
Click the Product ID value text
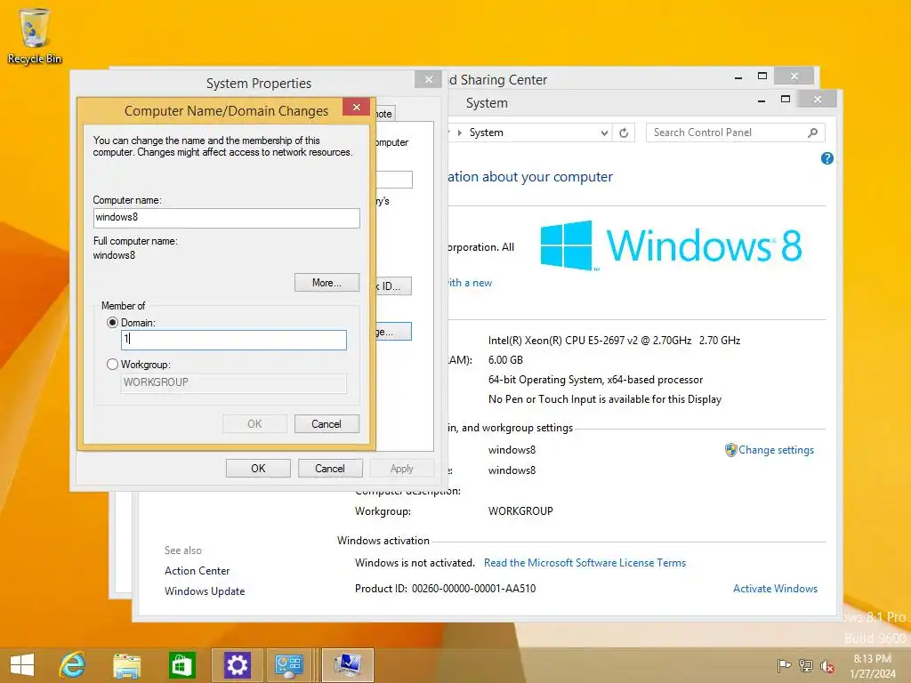[473, 589]
